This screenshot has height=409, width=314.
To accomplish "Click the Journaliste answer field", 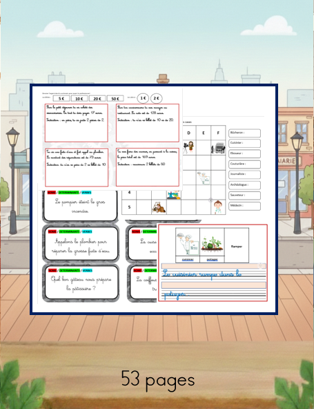I will pyautogui.click(x=244, y=175).
